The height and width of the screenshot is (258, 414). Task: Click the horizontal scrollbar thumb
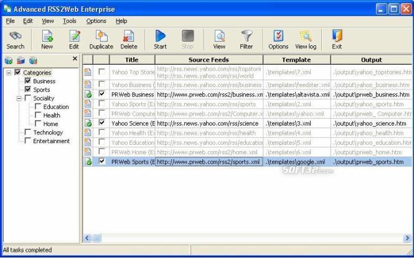coord(96,238)
